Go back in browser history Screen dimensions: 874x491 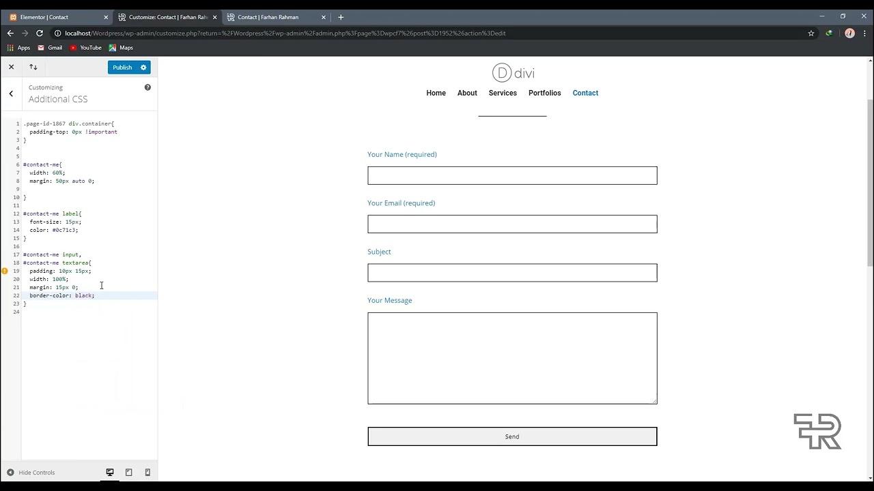10,33
